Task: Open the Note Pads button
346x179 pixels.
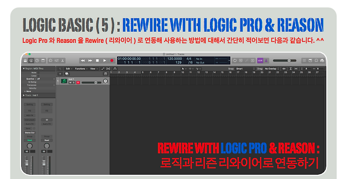Action: 310,60
